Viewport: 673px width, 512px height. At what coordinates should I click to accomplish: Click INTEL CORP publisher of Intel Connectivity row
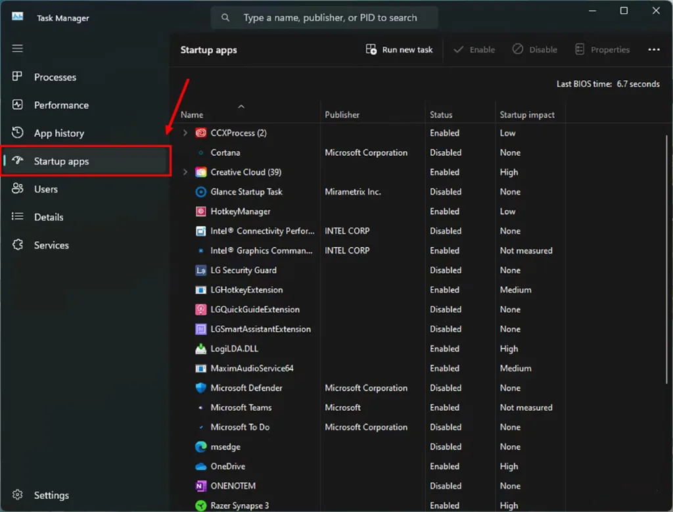click(347, 231)
